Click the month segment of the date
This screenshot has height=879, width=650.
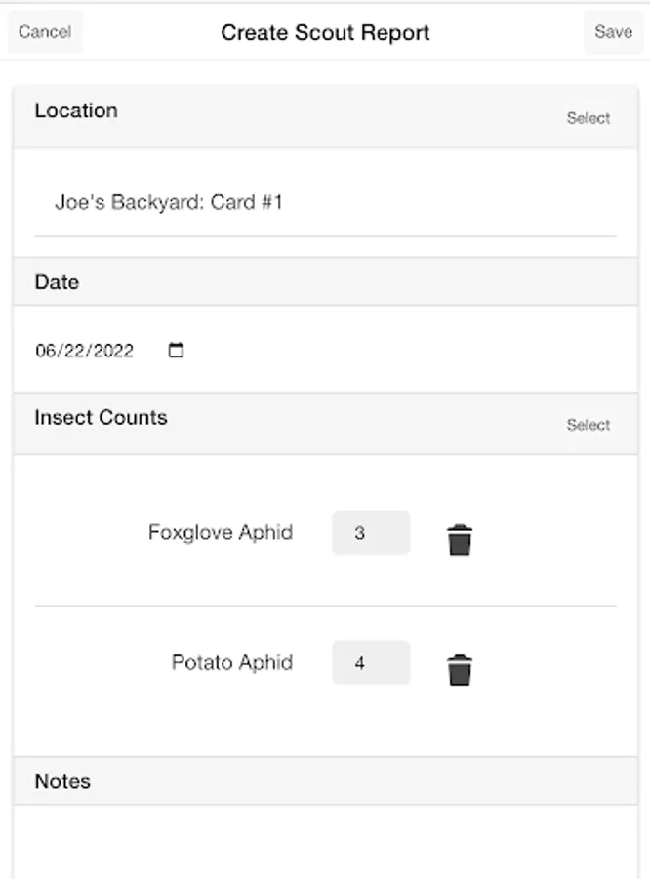point(45,351)
